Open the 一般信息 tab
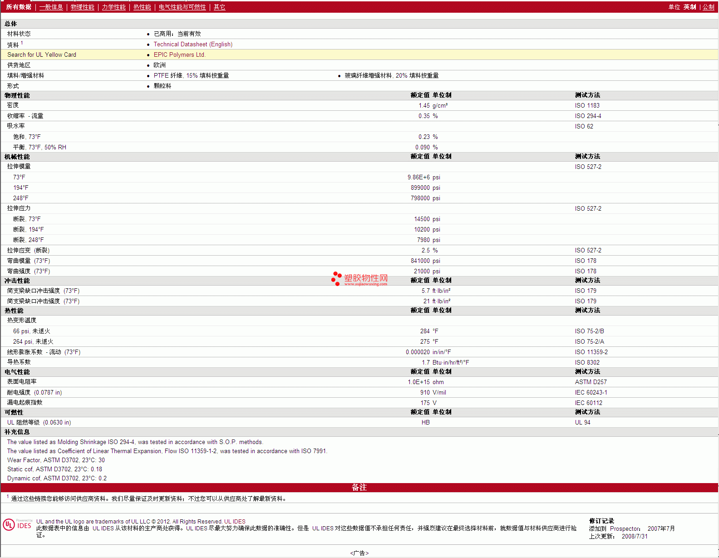The image size is (719, 558). pos(51,7)
